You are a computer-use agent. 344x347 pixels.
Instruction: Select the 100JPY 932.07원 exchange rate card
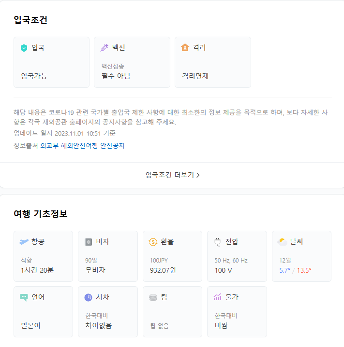click(172, 256)
